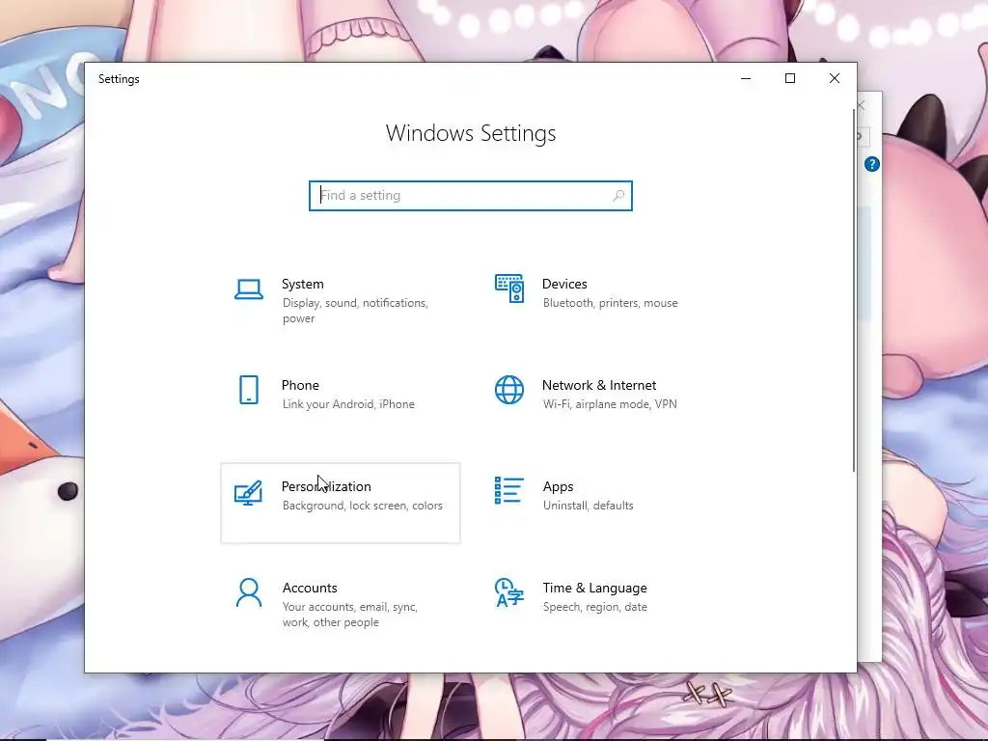Click 'Uninstall, defaults' description
988x741 pixels.
pyautogui.click(x=588, y=506)
